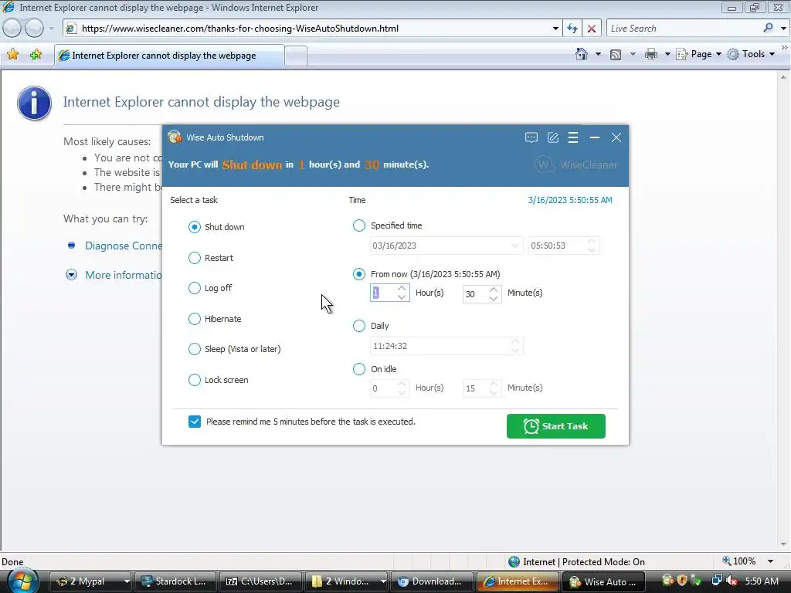Decrease From now minutes with down arrow
Image resolution: width=791 pixels, height=593 pixels.
point(494,298)
